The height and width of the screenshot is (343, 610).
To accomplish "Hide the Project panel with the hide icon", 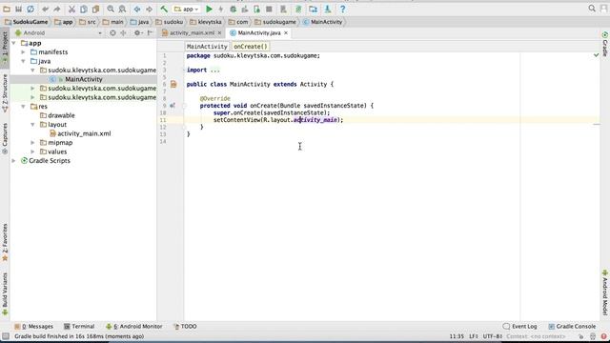I will point(150,33).
